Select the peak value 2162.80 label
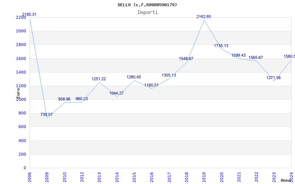The width and height of the screenshot is (295, 184). 204,17
